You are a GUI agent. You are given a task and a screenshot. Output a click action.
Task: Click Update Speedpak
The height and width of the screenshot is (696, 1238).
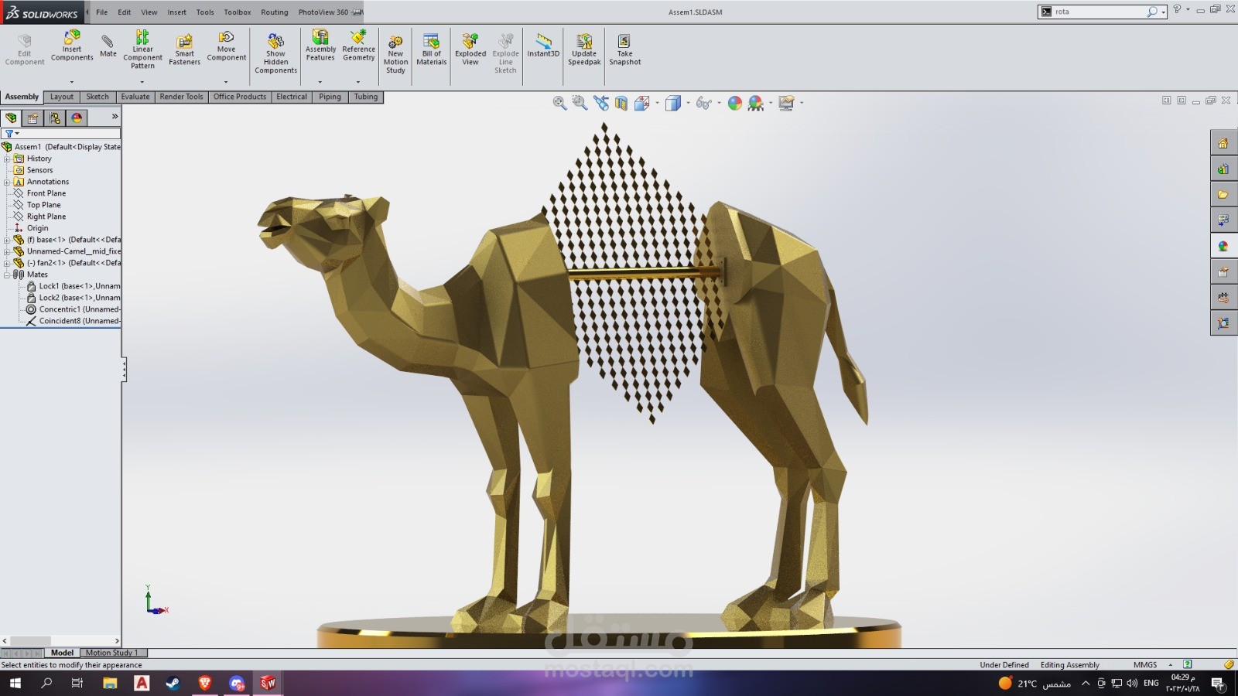coord(584,49)
